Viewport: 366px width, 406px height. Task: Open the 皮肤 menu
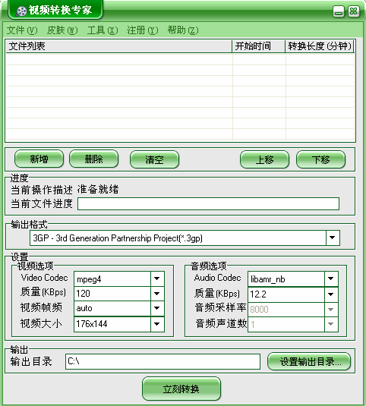pos(62,30)
